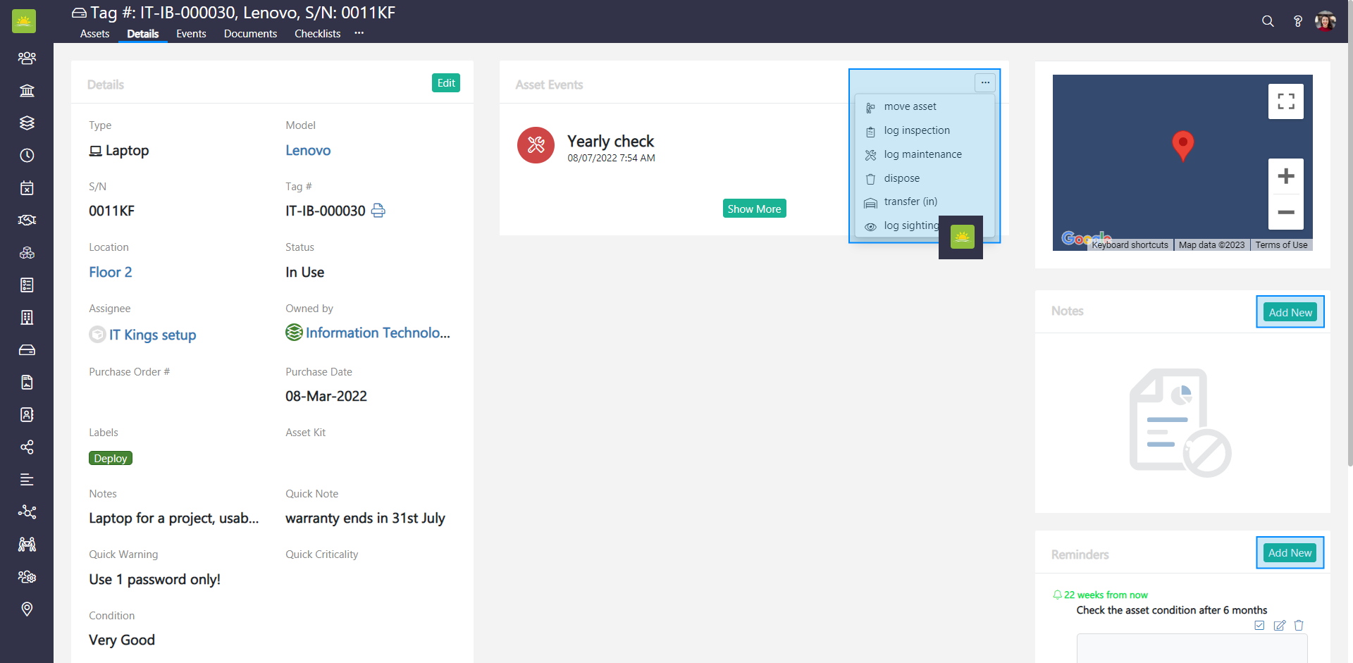
Task: Click the clock icon in left sidebar
Action: pyautogui.click(x=27, y=156)
